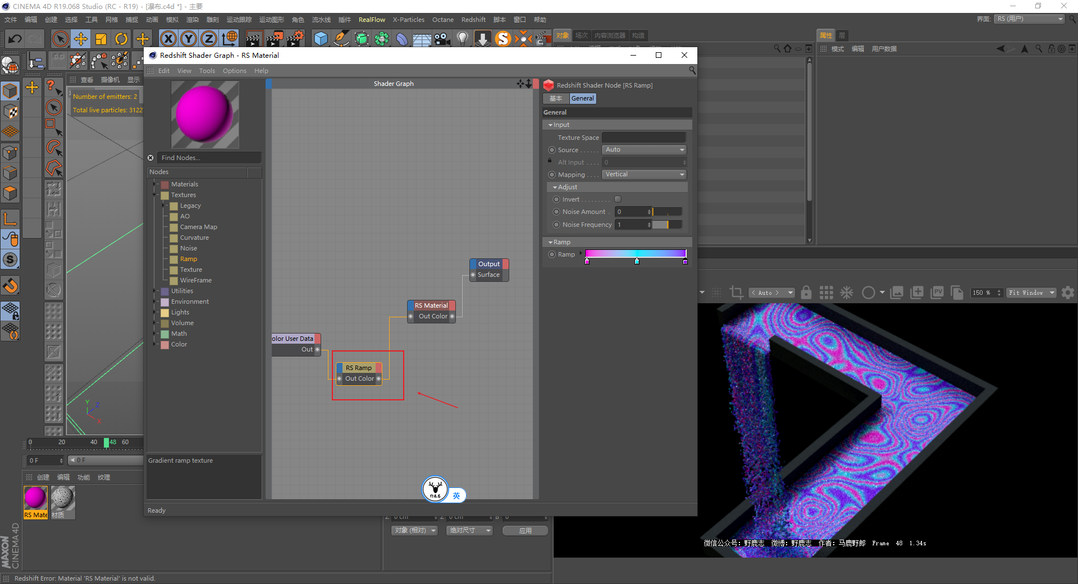Viewport: 1078px width, 584px height.
Task: Toggle Y axis lock
Action: tap(189, 39)
